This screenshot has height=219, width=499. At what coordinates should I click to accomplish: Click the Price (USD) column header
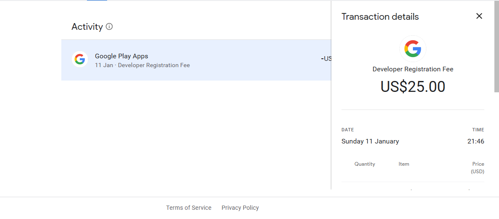point(478,167)
